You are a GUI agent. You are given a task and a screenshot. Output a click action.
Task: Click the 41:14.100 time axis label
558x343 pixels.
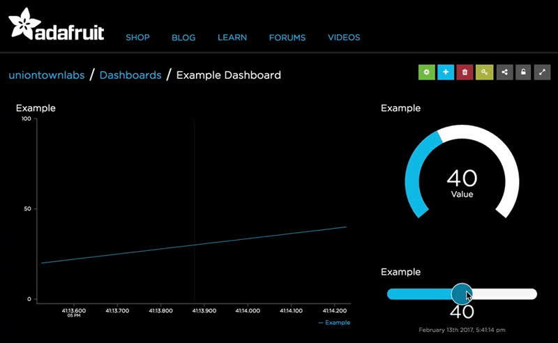click(x=291, y=311)
